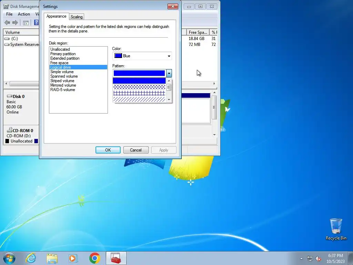Switch to the Appearance tab
353x265 pixels.
click(x=56, y=16)
